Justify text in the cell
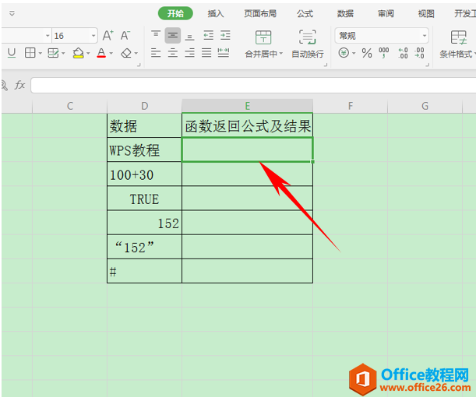476x401 pixels. 206,53
